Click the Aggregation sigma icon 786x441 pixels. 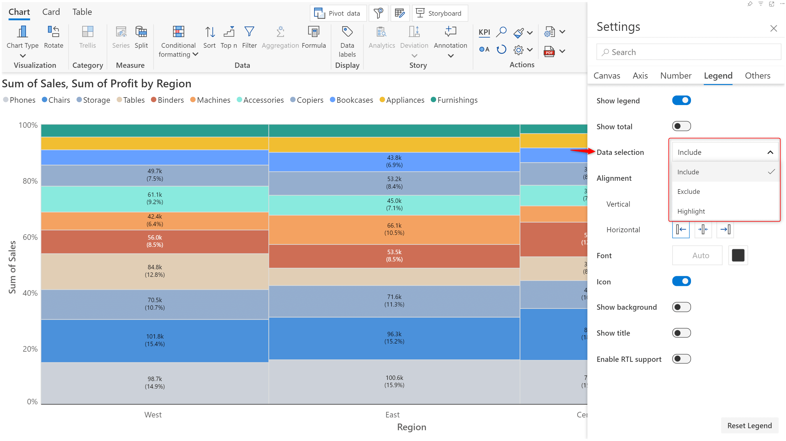tap(280, 32)
